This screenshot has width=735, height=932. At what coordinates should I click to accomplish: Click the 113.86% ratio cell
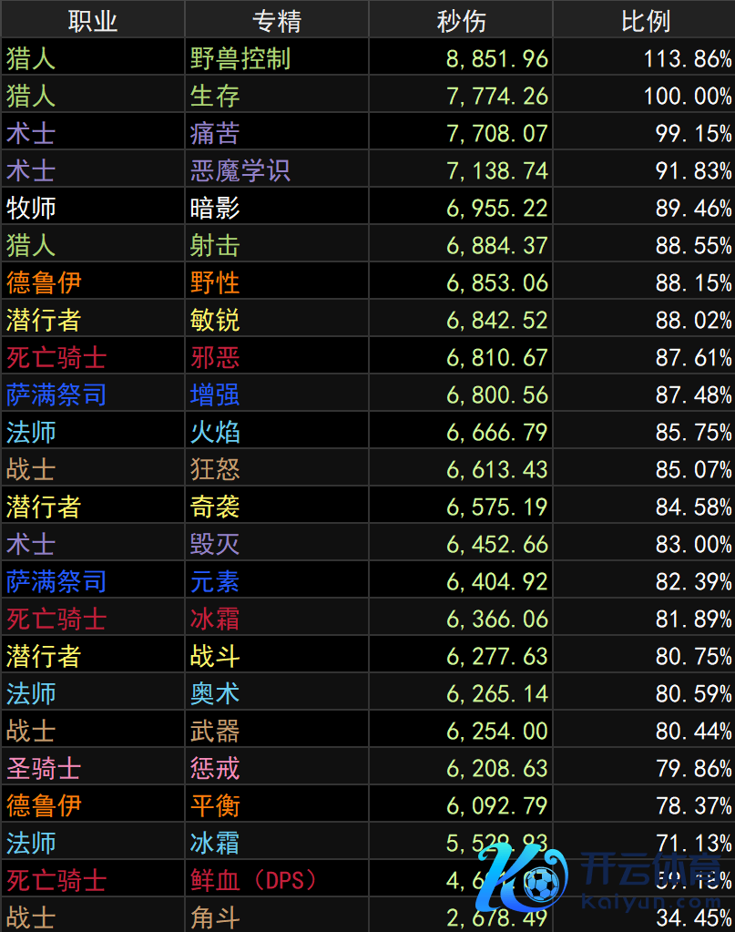click(x=687, y=58)
